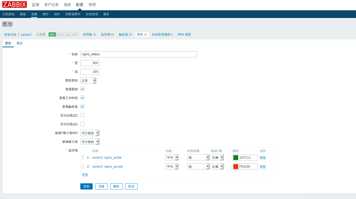Grab the drag handle for nginx_active row
Viewport: 356px width, 199px height.
click(x=83, y=157)
